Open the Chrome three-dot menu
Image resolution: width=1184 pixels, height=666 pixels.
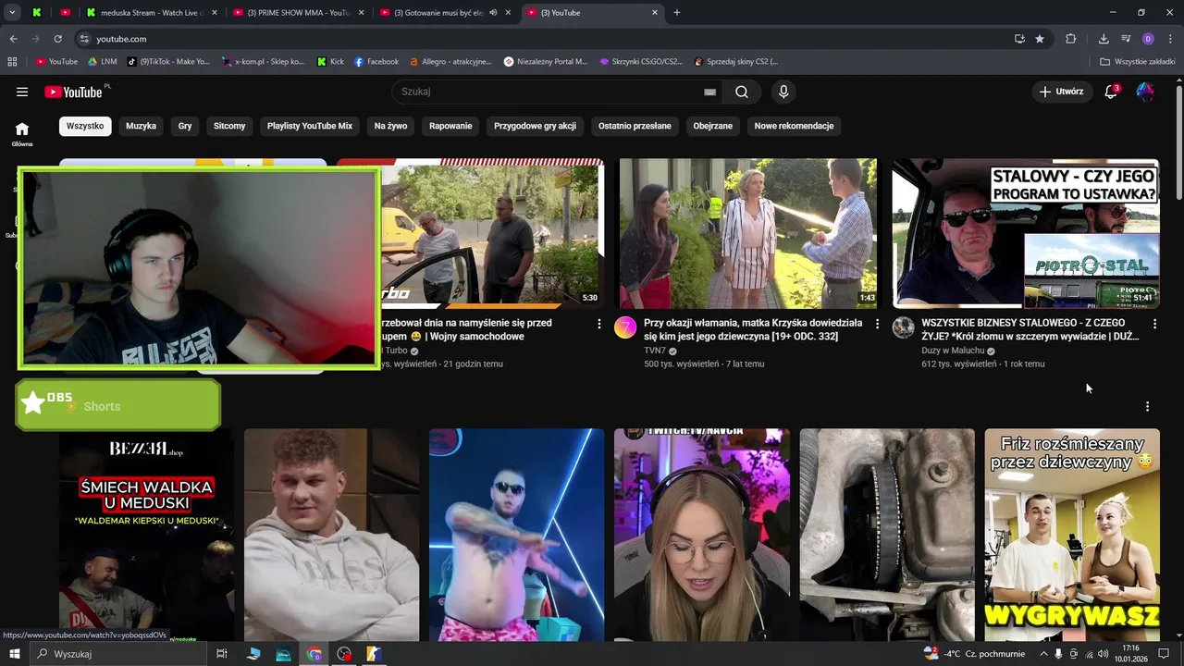click(x=1170, y=39)
